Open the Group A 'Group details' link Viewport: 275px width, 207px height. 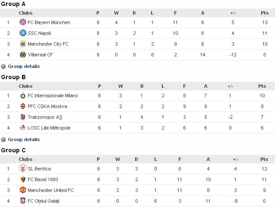click(x=24, y=66)
